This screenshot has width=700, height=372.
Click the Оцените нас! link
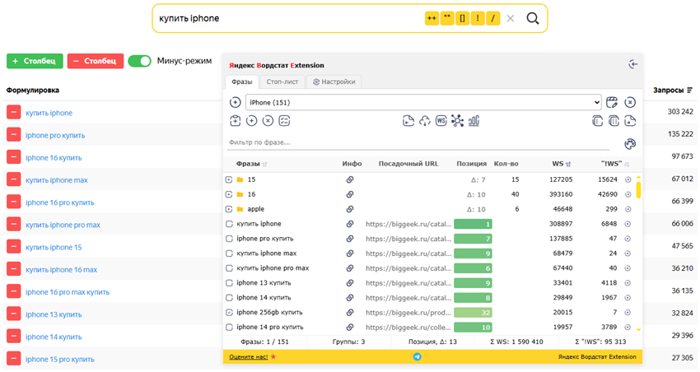pos(248,356)
